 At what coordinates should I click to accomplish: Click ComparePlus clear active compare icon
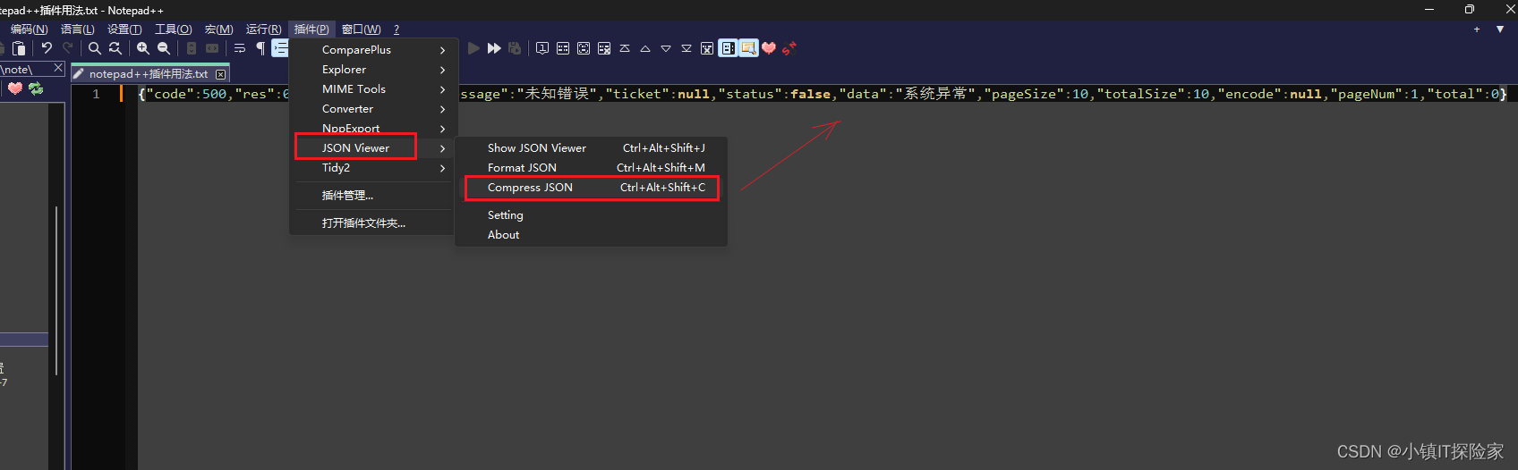(x=604, y=48)
